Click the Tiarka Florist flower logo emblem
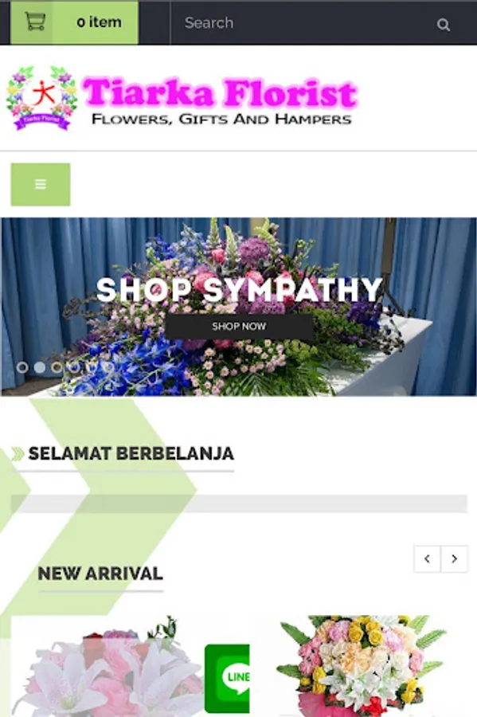 41,98
